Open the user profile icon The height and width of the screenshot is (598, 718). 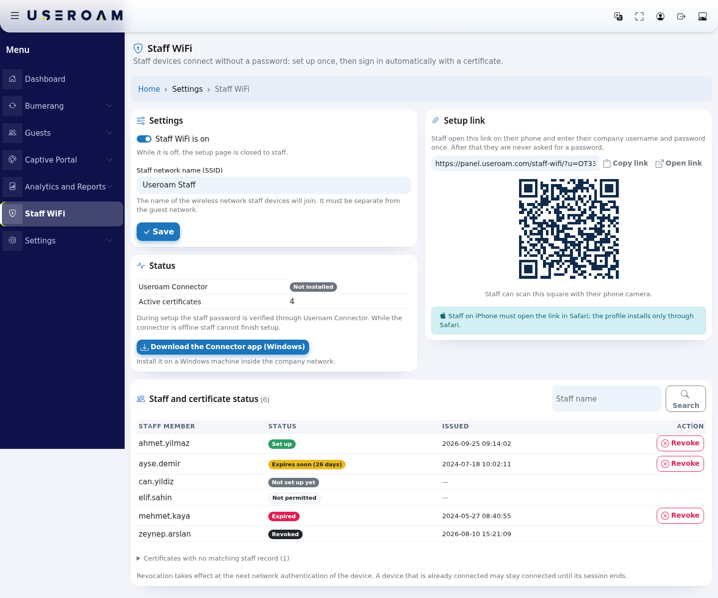660,16
